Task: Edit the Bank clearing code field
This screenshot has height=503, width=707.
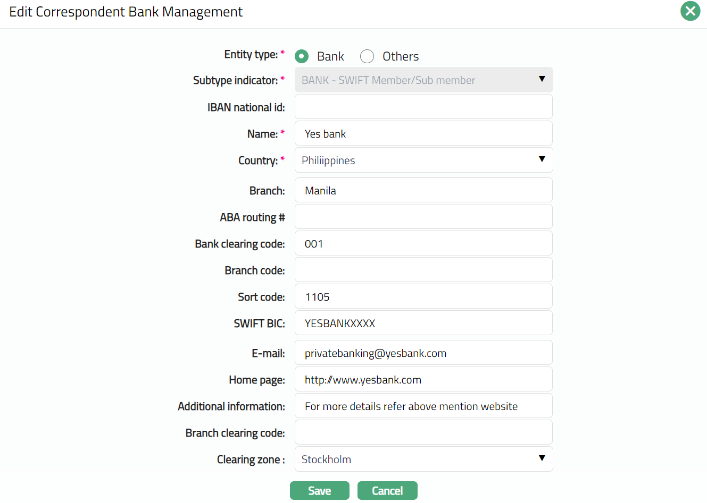Action: [x=423, y=244]
